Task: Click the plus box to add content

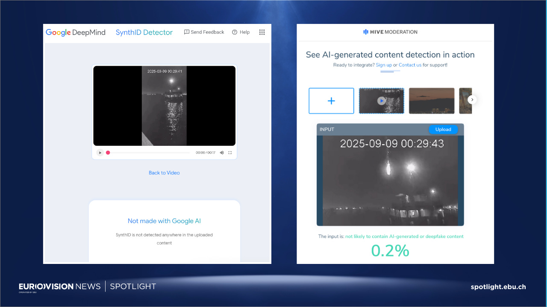Action: pos(331,101)
